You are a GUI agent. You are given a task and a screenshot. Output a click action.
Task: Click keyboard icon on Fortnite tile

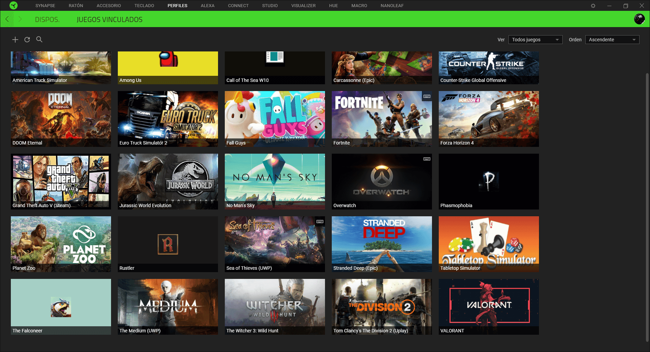tap(427, 96)
